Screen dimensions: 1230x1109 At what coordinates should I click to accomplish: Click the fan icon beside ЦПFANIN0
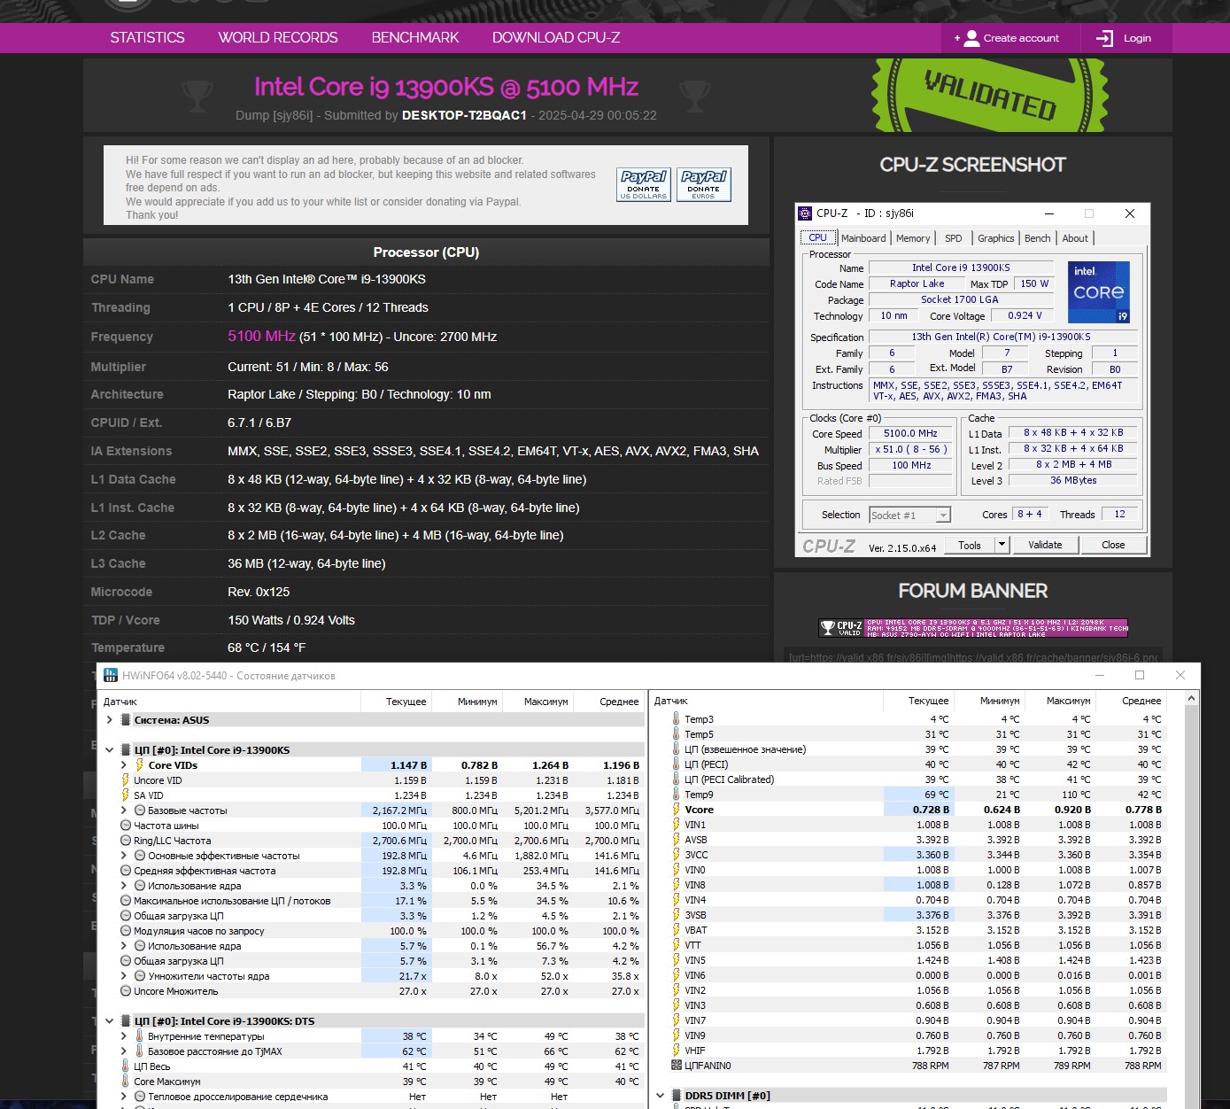[x=677, y=1066]
